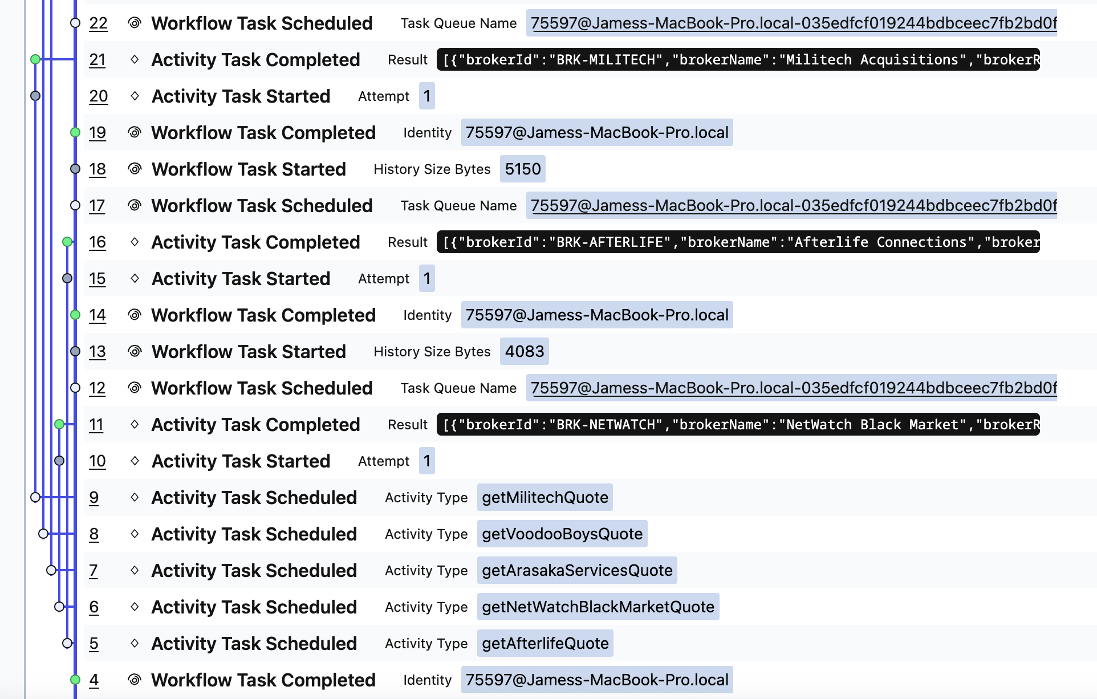The width and height of the screenshot is (1097, 699).
Task: Click diamond icon on getMilitechQuote scheduled row
Action: click(135, 497)
